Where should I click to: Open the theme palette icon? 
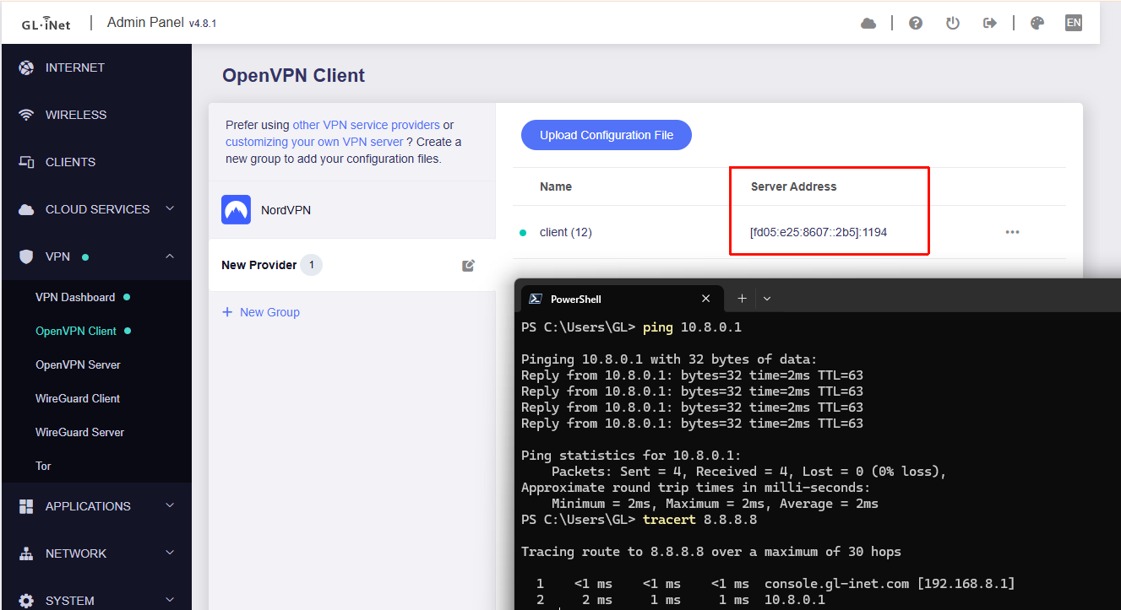click(1037, 24)
